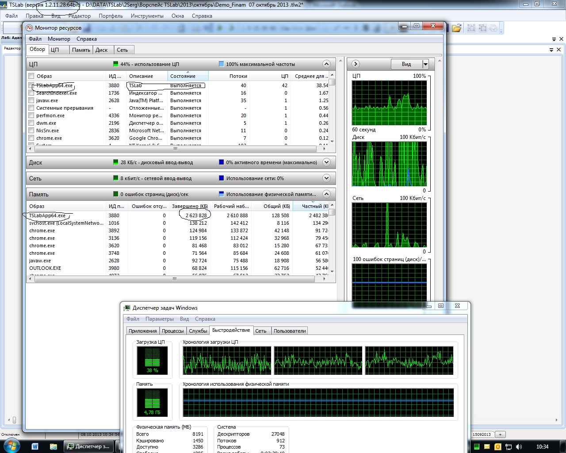Switch to the Память tab in Resource Monitor
Image resolution: width=566 pixels, height=453 pixels.
tap(81, 50)
